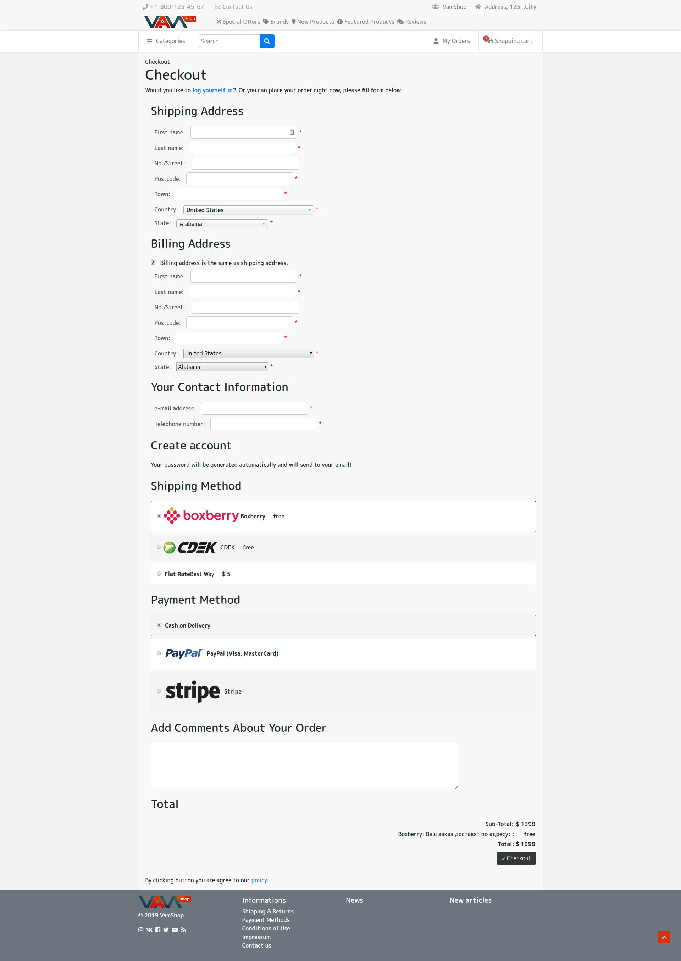This screenshot has width=681, height=961.
Task: Open billing Country select box
Action: point(249,353)
